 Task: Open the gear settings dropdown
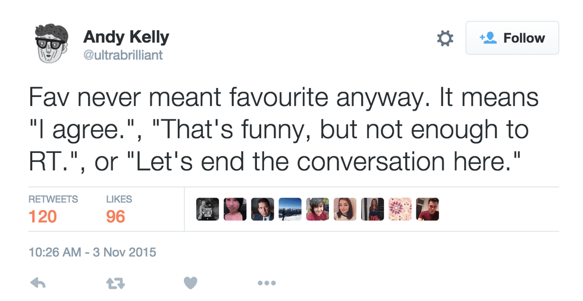(445, 39)
